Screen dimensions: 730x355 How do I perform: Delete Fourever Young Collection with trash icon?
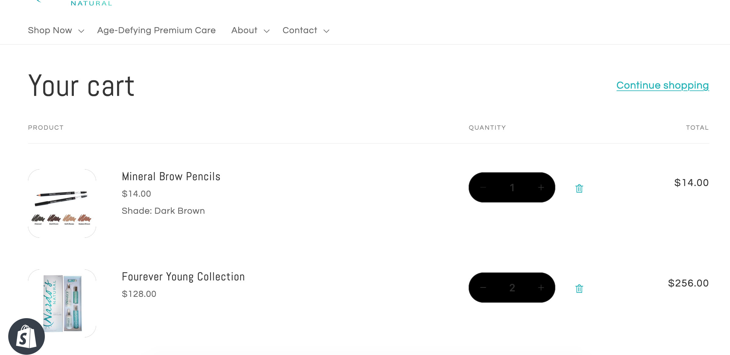tap(579, 288)
